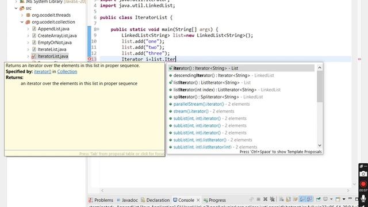Click the Clear Console icon
Viewport: 368px width, 207px height.
click(x=281, y=200)
